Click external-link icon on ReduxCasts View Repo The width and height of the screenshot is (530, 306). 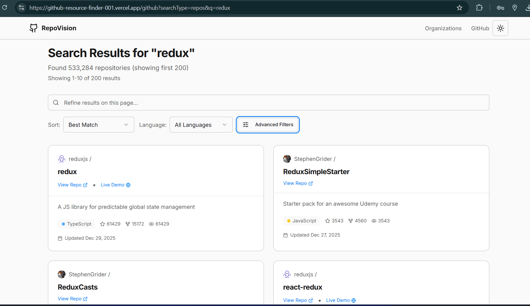click(85, 299)
